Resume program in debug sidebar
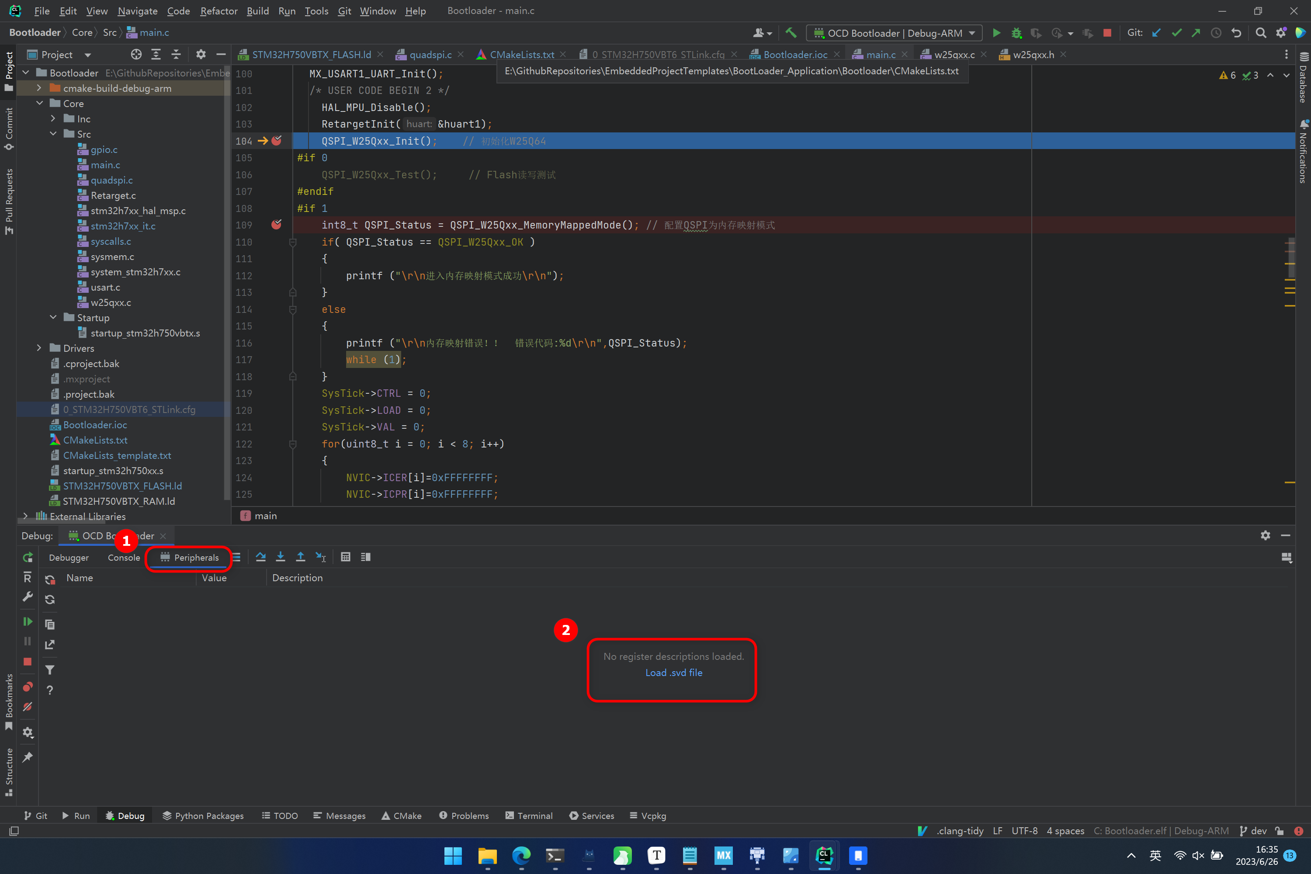The width and height of the screenshot is (1311, 874). click(x=27, y=621)
